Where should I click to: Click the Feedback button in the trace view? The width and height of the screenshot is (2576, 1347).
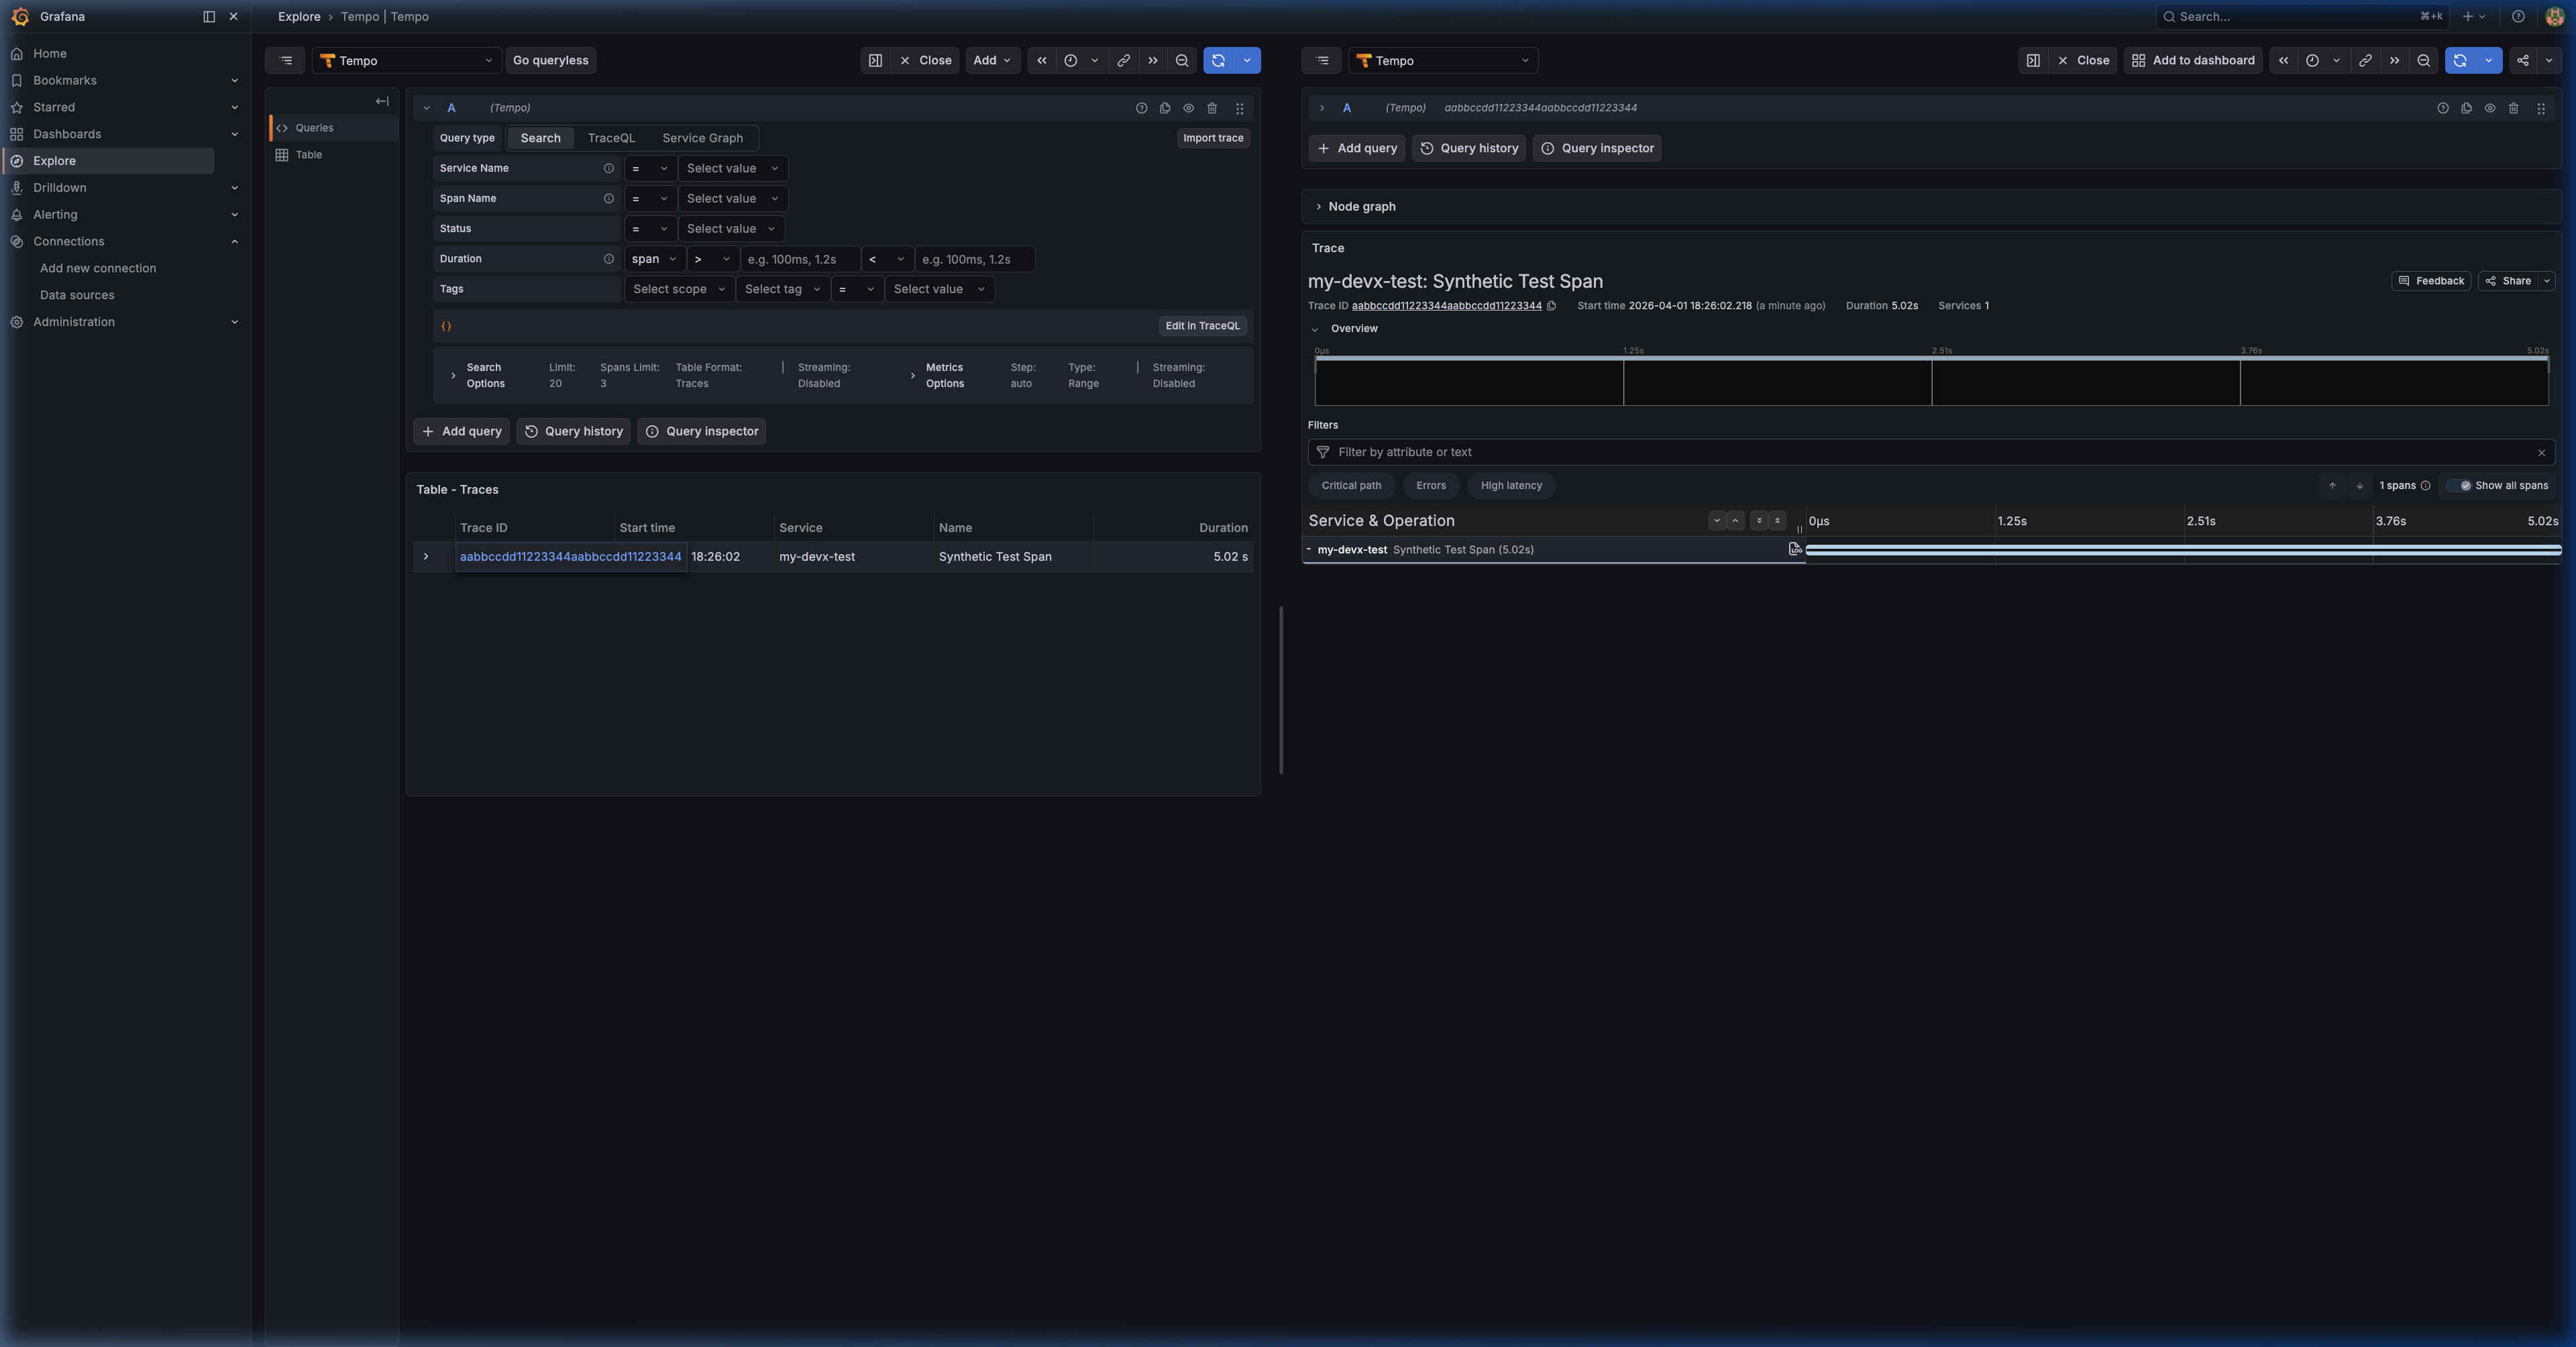[x=2430, y=281]
